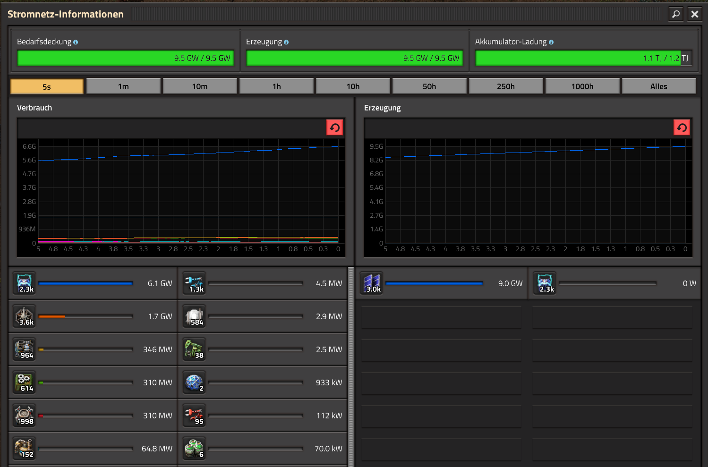Switch the time range to 10m

point(200,86)
